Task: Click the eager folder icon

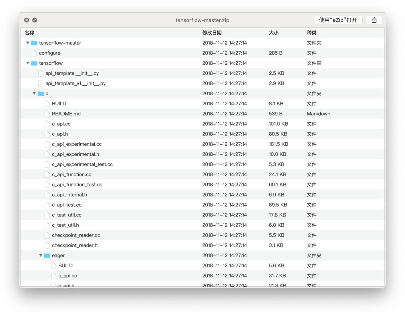Action: (x=47, y=255)
